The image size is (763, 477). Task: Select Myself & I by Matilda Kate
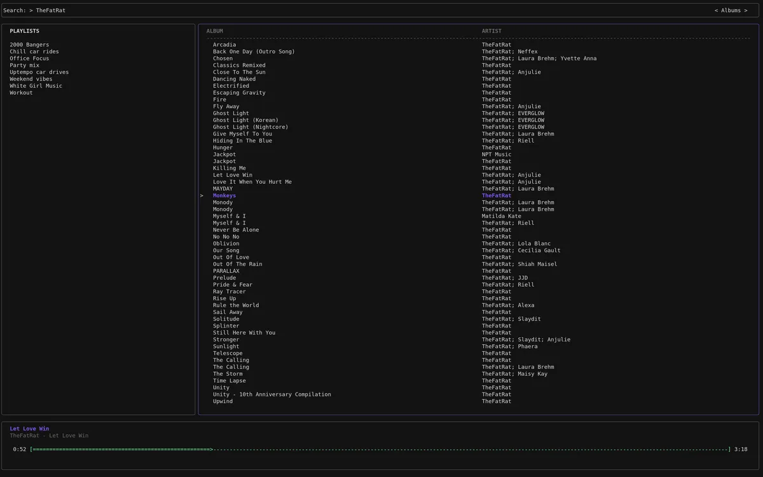[230, 216]
